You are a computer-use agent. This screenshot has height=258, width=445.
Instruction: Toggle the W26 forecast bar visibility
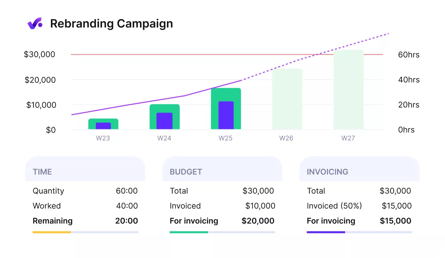click(287, 99)
